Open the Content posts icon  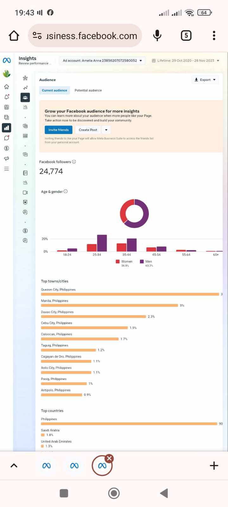6,117
